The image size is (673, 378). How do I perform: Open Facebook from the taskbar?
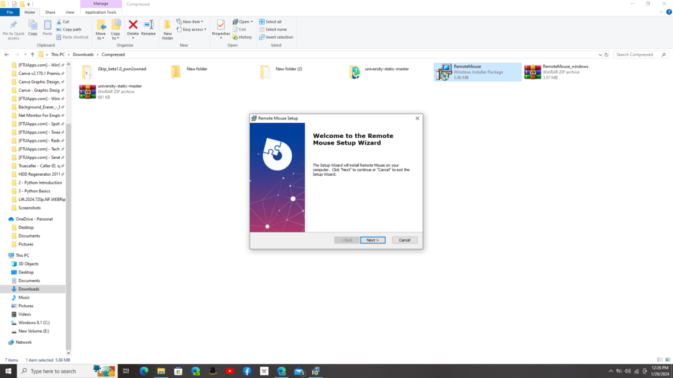247,371
